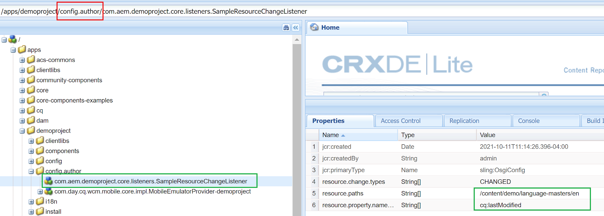Click the root node repository icon
The image size is (604, 216).
click(12, 39)
